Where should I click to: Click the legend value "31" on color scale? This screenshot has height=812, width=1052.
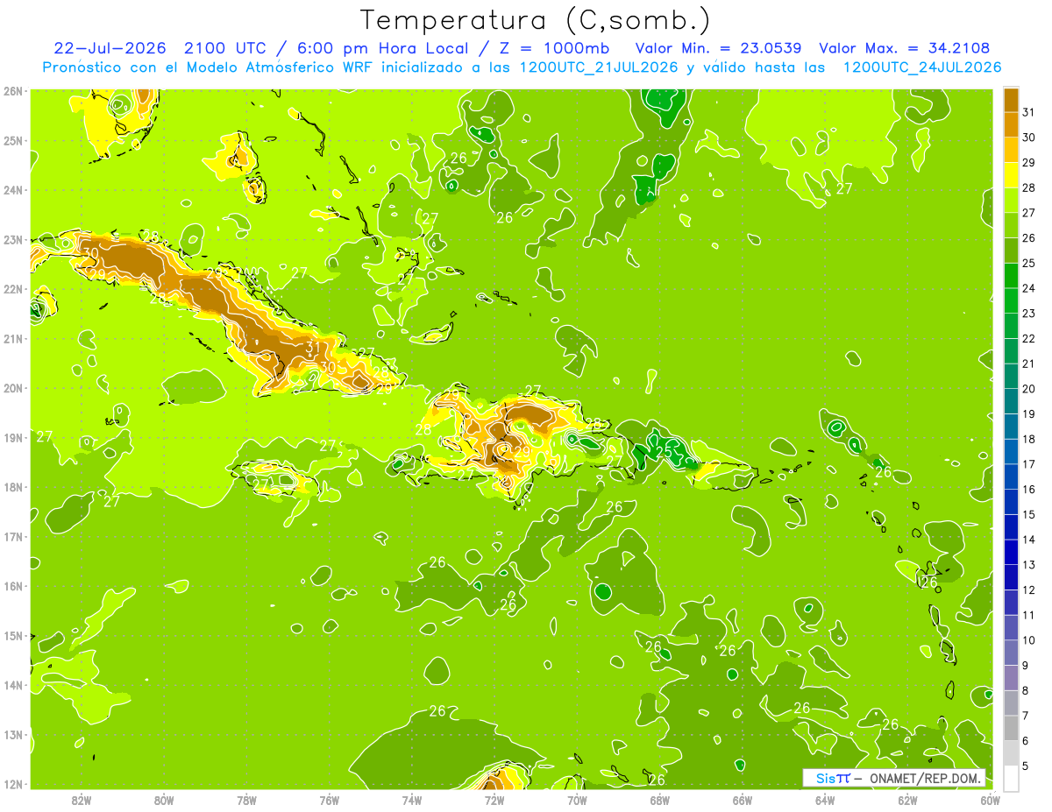click(1029, 111)
